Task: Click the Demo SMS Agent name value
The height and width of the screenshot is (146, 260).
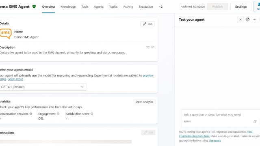Action: pyautogui.click(x=26, y=37)
